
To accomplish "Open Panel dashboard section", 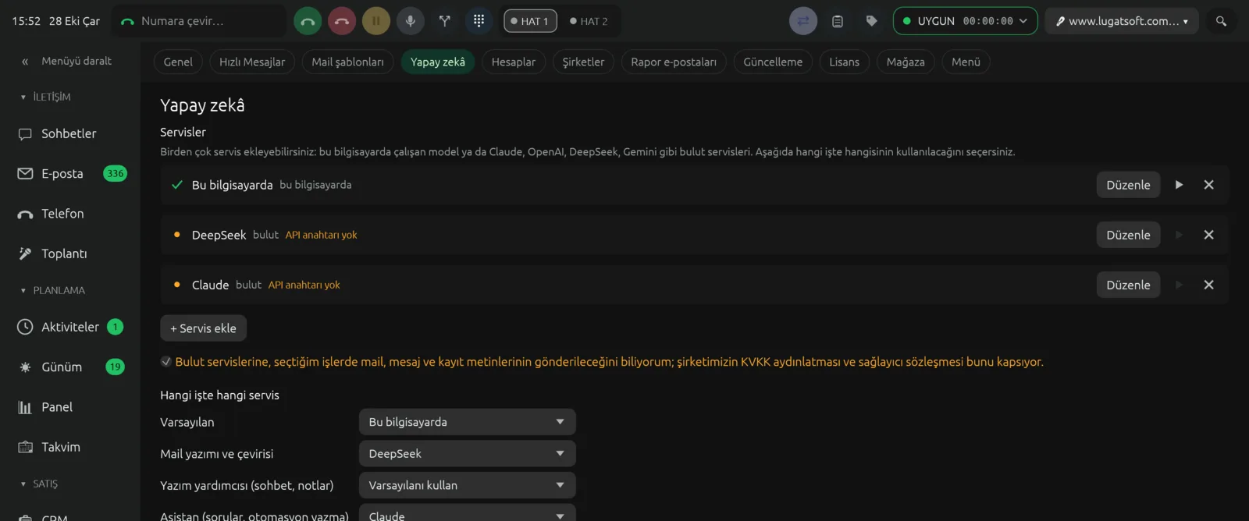I will (x=70, y=407).
